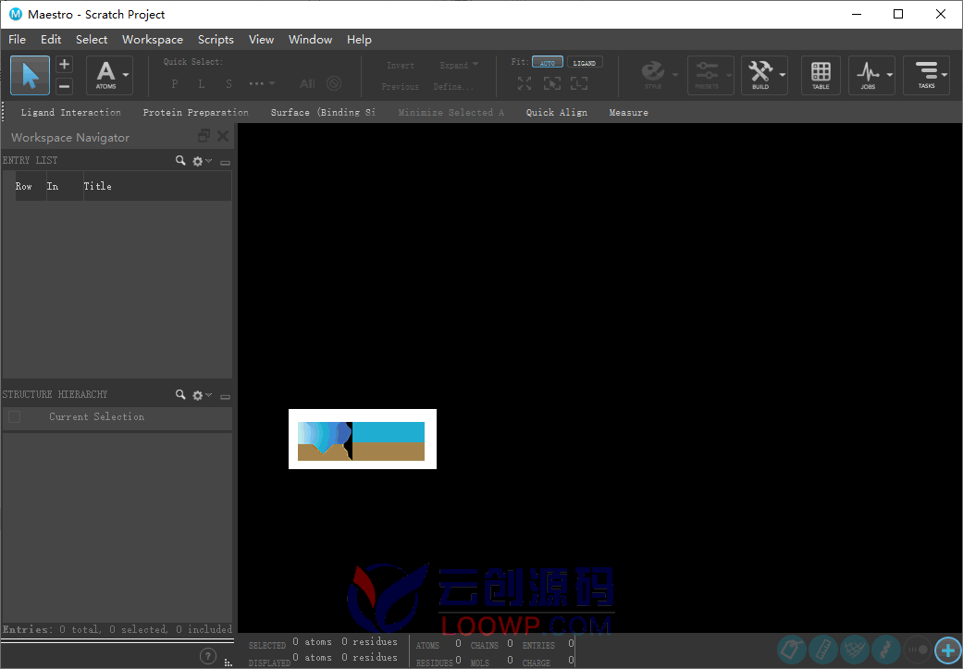Toggle the label tag workspace icon
This screenshot has height=669, width=963.
point(792,650)
